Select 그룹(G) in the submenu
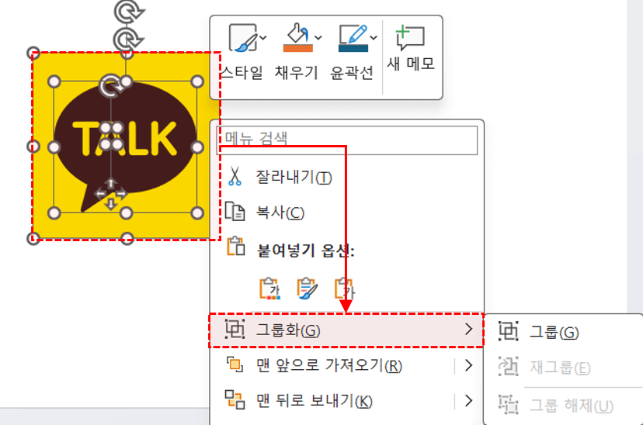643x425 pixels. pos(554,332)
